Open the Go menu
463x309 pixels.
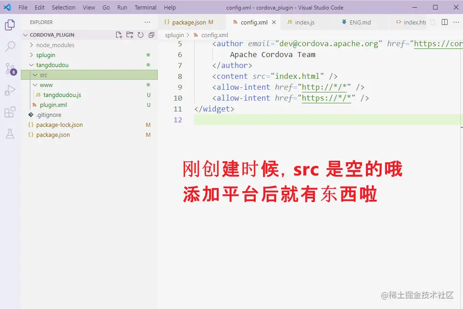[x=106, y=7]
